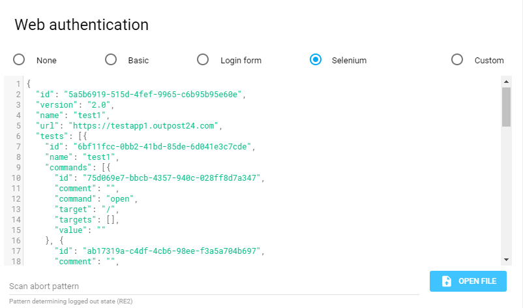The width and height of the screenshot is (523, 308).
Task: Click the empty scrollbar track below thumb
Action: tap(506, 196)
